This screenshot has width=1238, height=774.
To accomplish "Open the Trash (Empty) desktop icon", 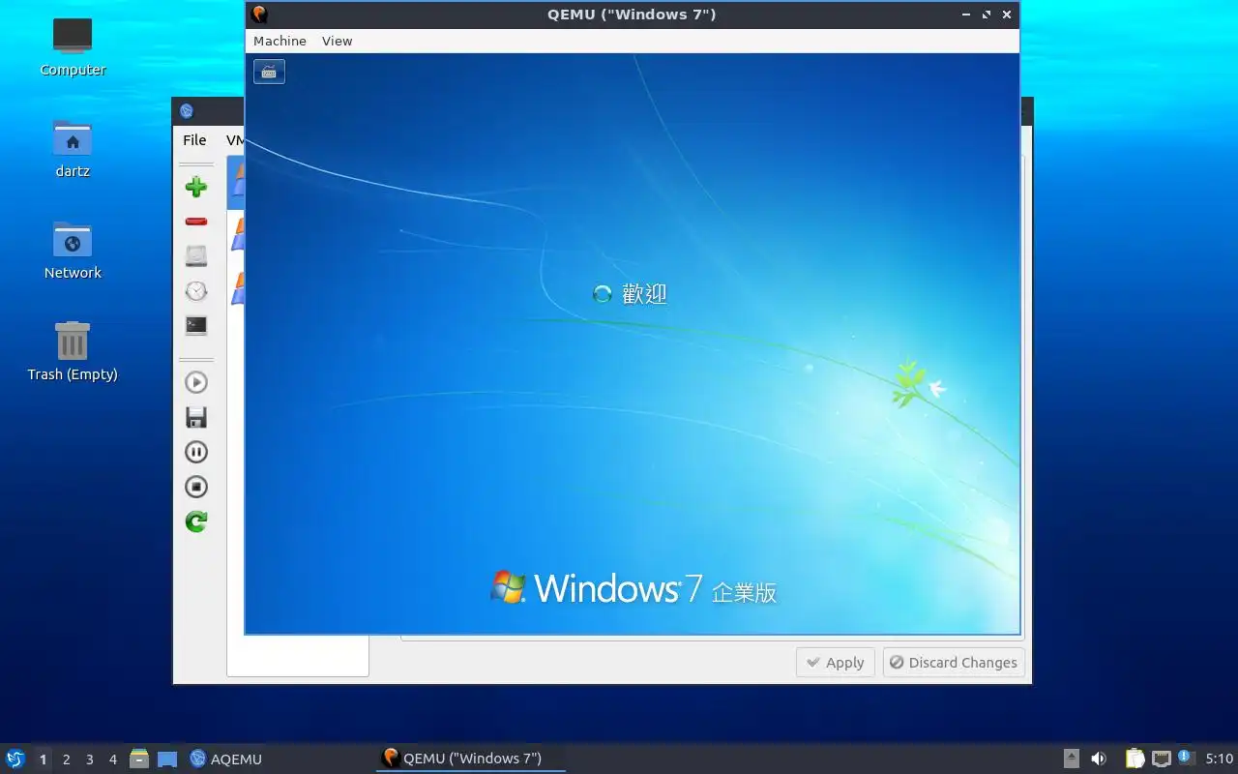I will (73, 351).
